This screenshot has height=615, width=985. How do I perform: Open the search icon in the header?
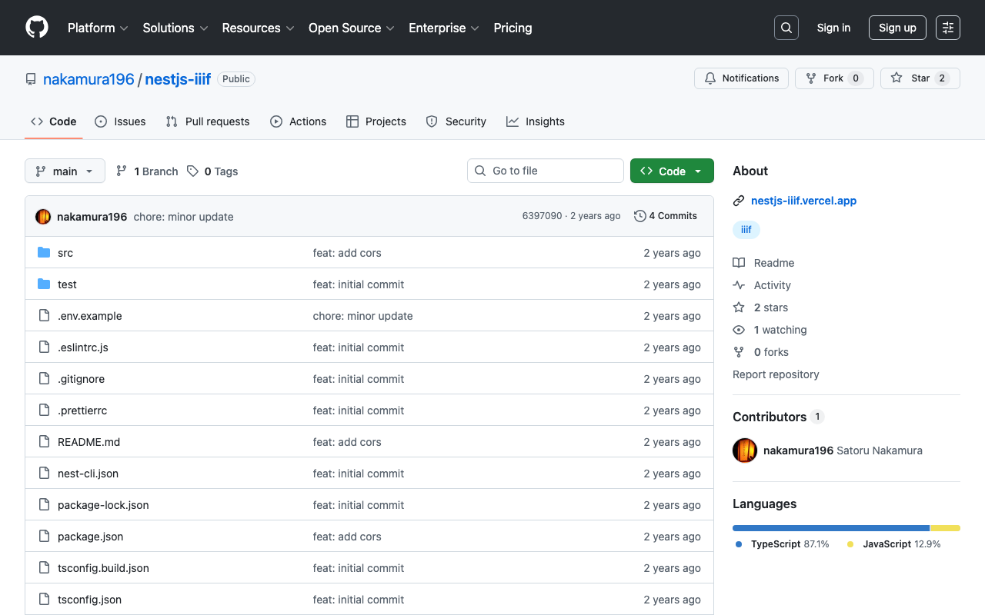786,27
